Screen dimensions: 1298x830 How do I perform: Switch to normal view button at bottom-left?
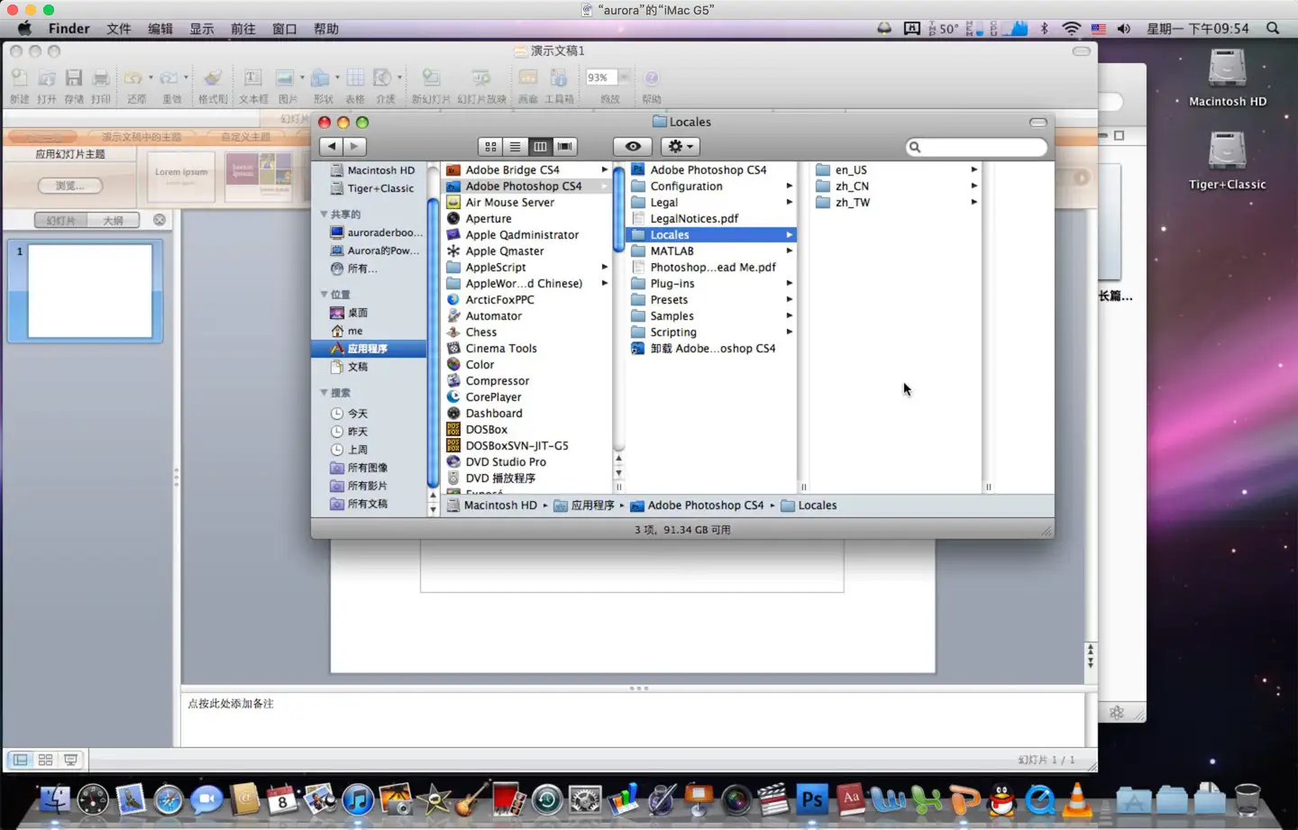20,760
